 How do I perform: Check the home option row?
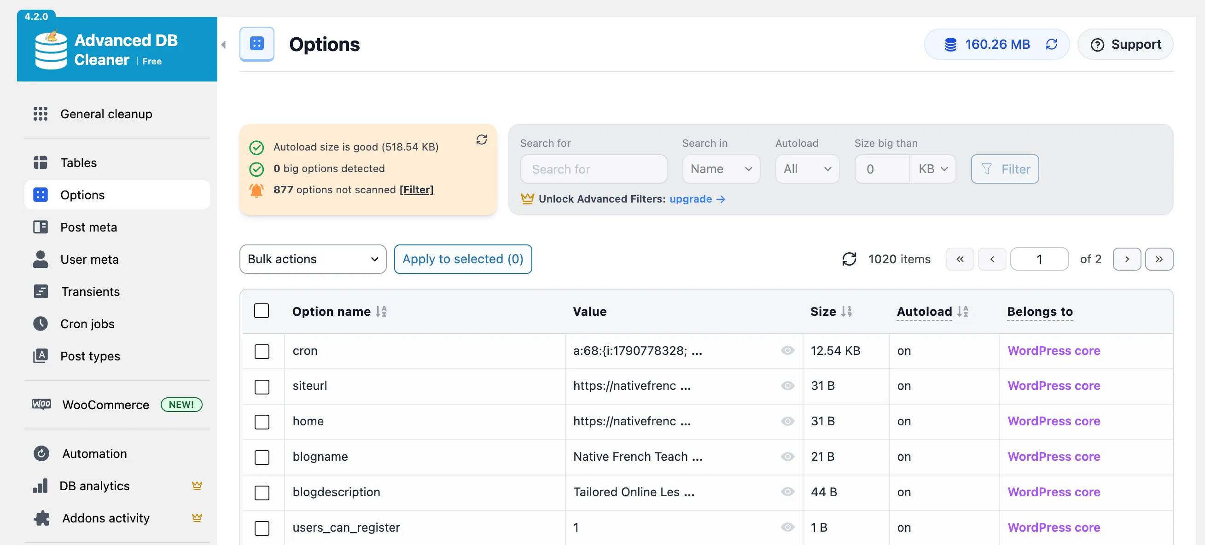(262, 422)
